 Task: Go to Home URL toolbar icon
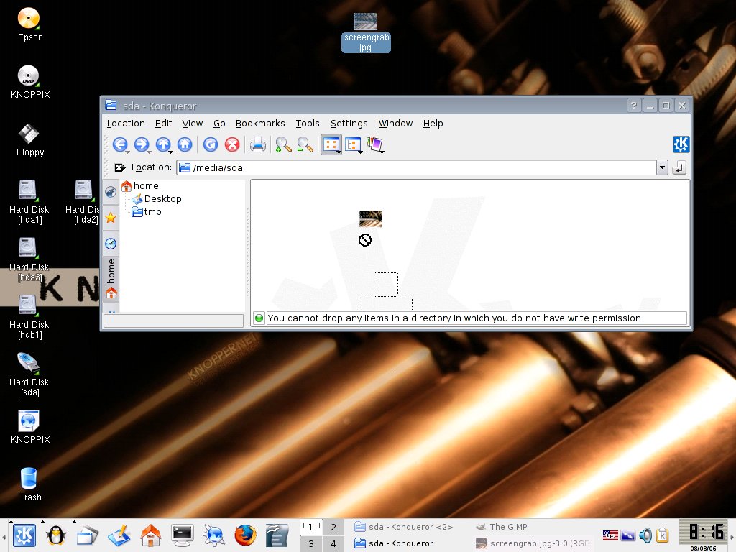coord(185,144)
